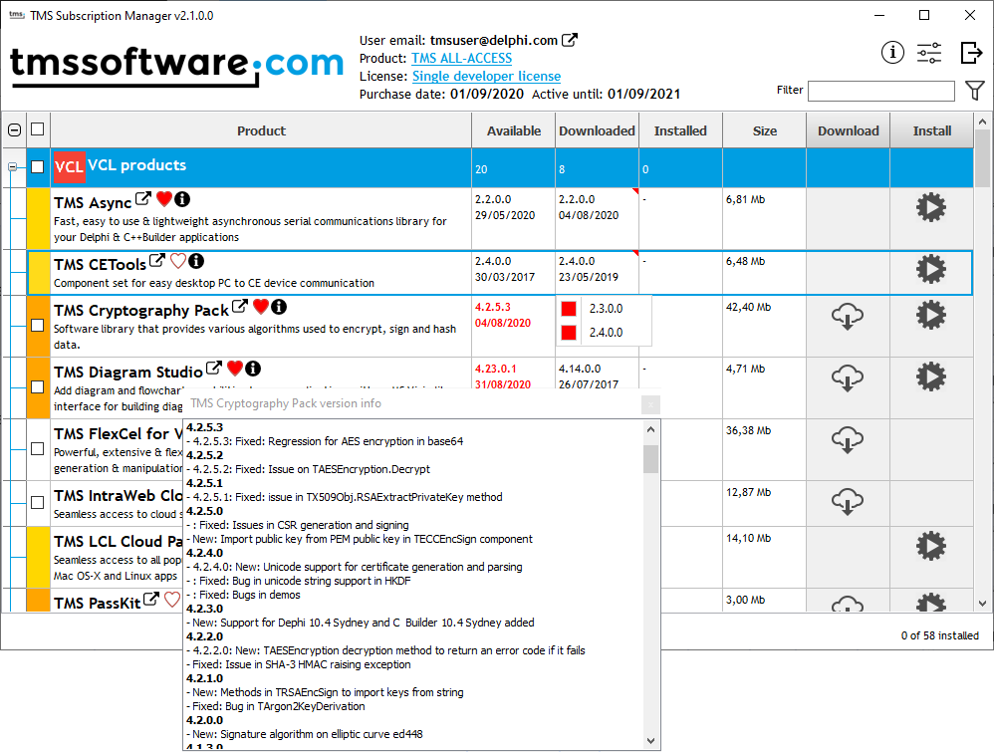Show TMS CETools info icon
The image size is (994, 752).
click(x=196, y=261)
